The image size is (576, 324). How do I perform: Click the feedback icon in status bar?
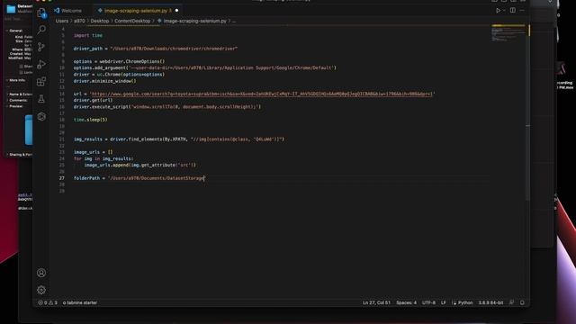click(x=511, y=302)
